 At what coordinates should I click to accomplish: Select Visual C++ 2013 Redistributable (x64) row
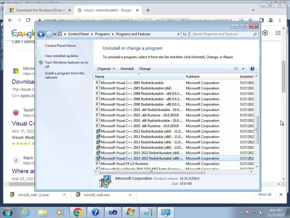174,142
